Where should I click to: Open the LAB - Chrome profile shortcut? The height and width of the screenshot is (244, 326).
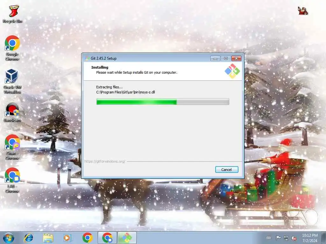(x=12, y=180)
